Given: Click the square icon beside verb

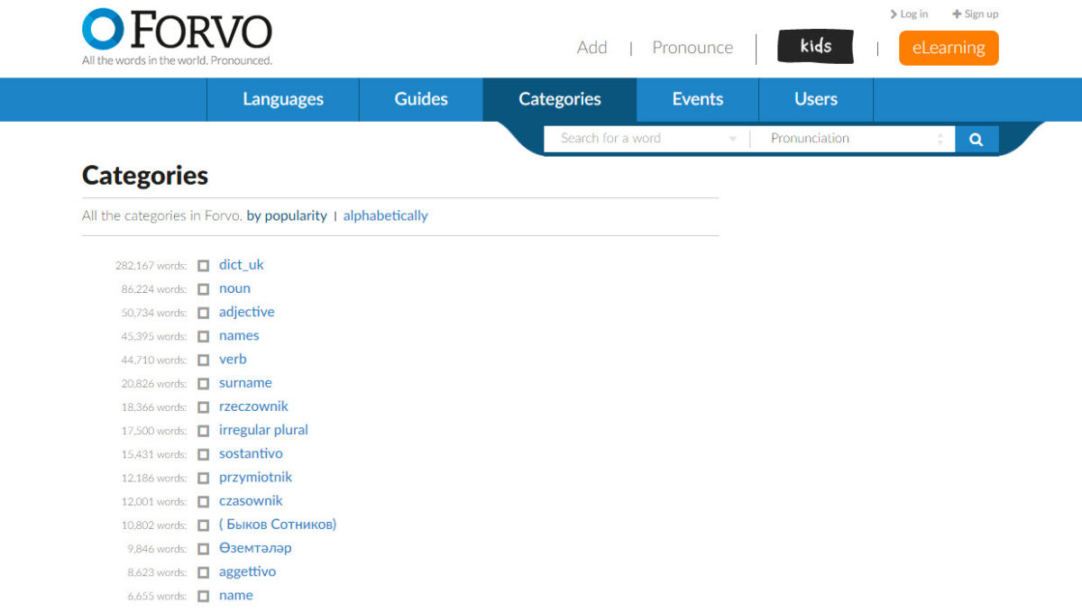Looking at the screenshot, I should click(203, 360).
